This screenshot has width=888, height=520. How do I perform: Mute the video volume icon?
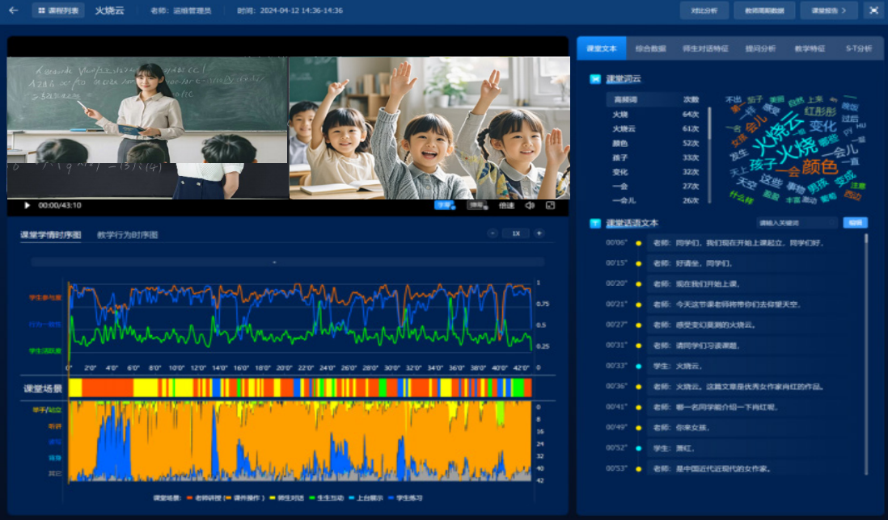[x=530, y=206]
